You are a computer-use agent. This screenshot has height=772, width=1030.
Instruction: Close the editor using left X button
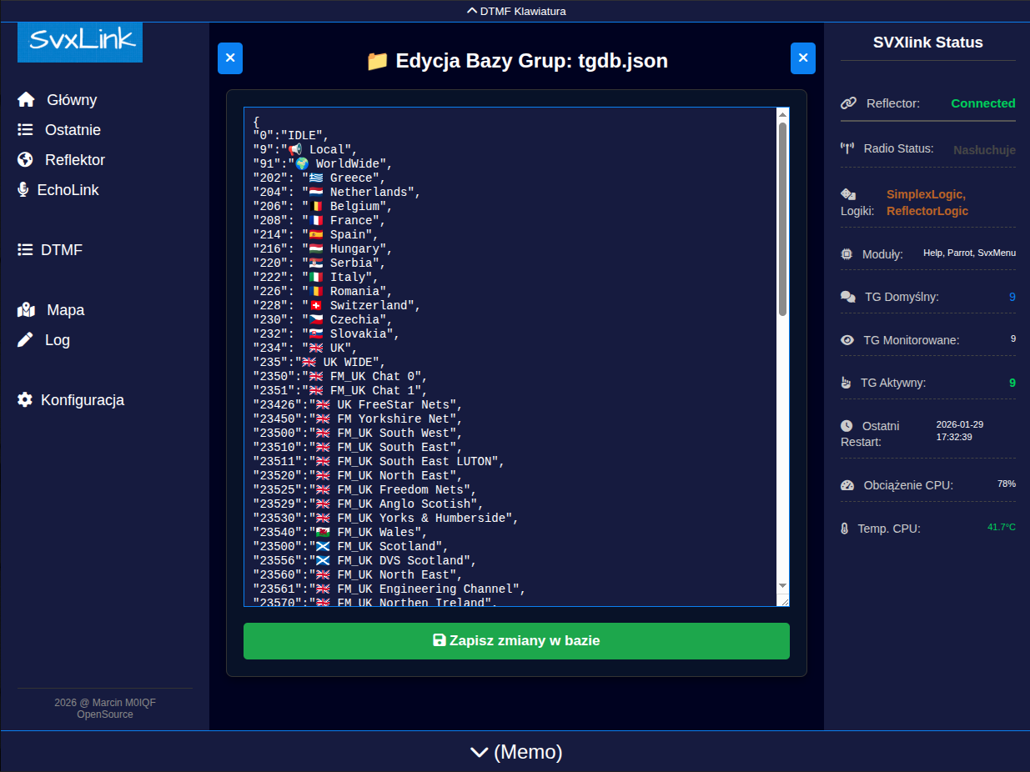[230, 58]
